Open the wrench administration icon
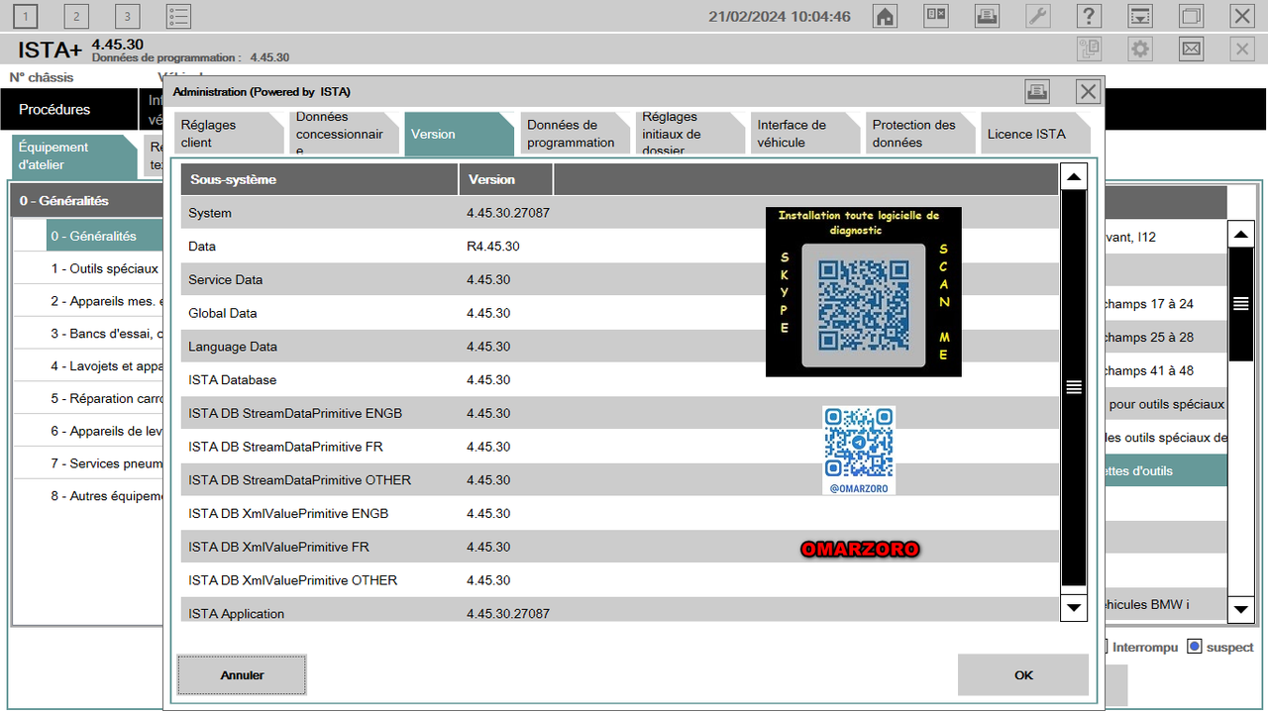Image resolution: width=1268 pixels, height=713 pixels. click(x=1037, y=16)
